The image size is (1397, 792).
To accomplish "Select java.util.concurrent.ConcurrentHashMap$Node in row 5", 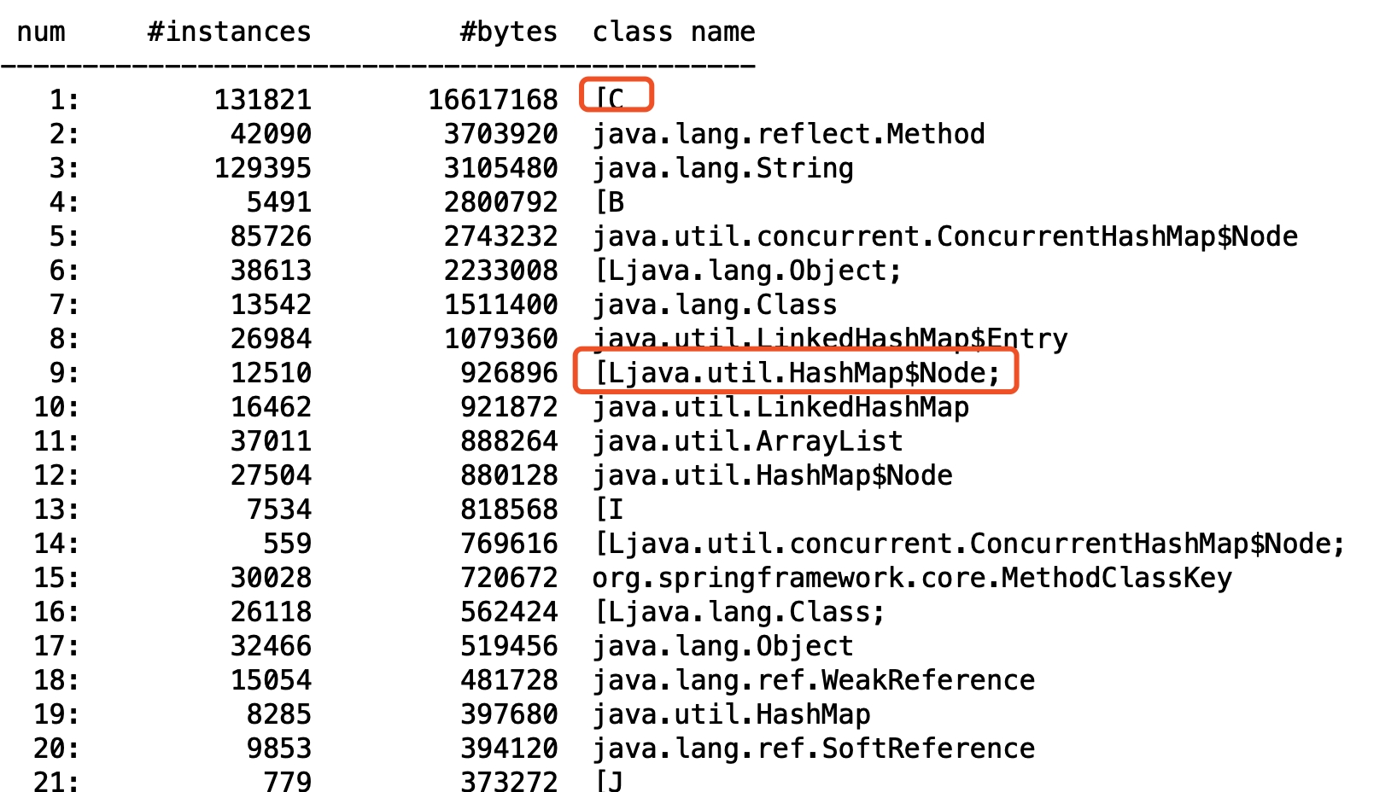I will point(944,236).
